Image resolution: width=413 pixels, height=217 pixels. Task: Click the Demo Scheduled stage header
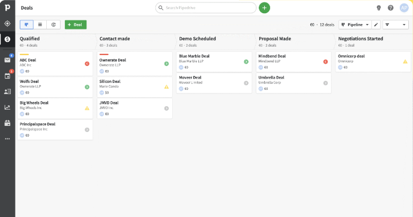click(197, 39)
